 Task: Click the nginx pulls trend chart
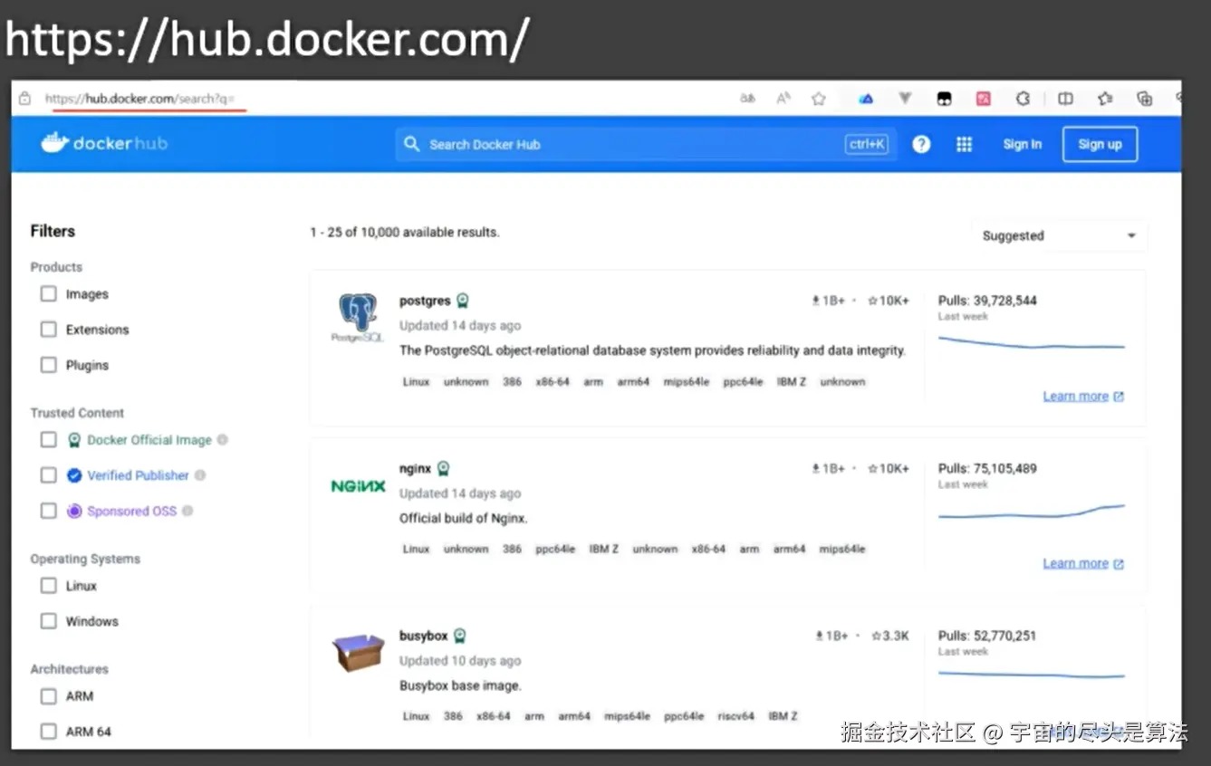point(1032,512)
